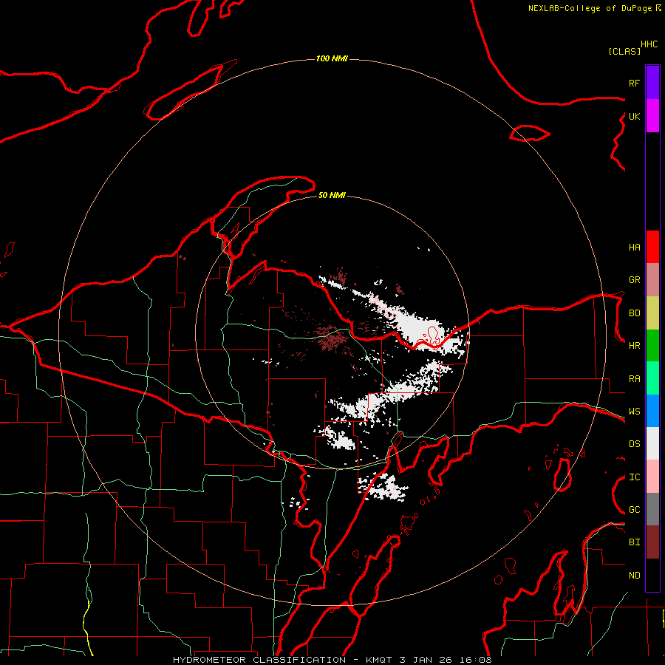
Task: Click the [CLAS] legend header
Action: tap(624, 51)
